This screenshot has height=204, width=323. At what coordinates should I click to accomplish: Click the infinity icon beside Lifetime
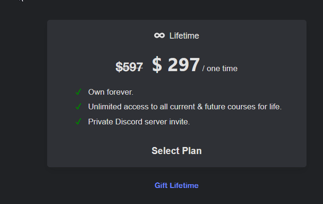pyautogui.click(x=159, y=36)
